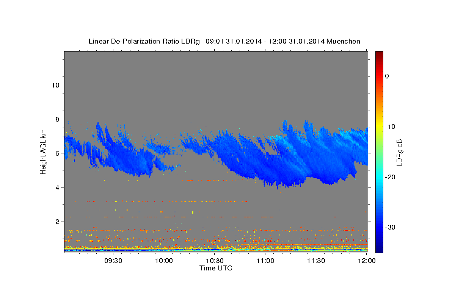This screenshot has width=455, height=303.
Task: Click height axis label '2'
Action: (x=57, y=222)
